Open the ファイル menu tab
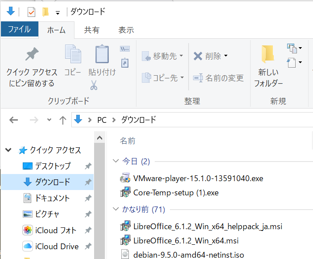The image size is (313, 259). click(20, 29)
